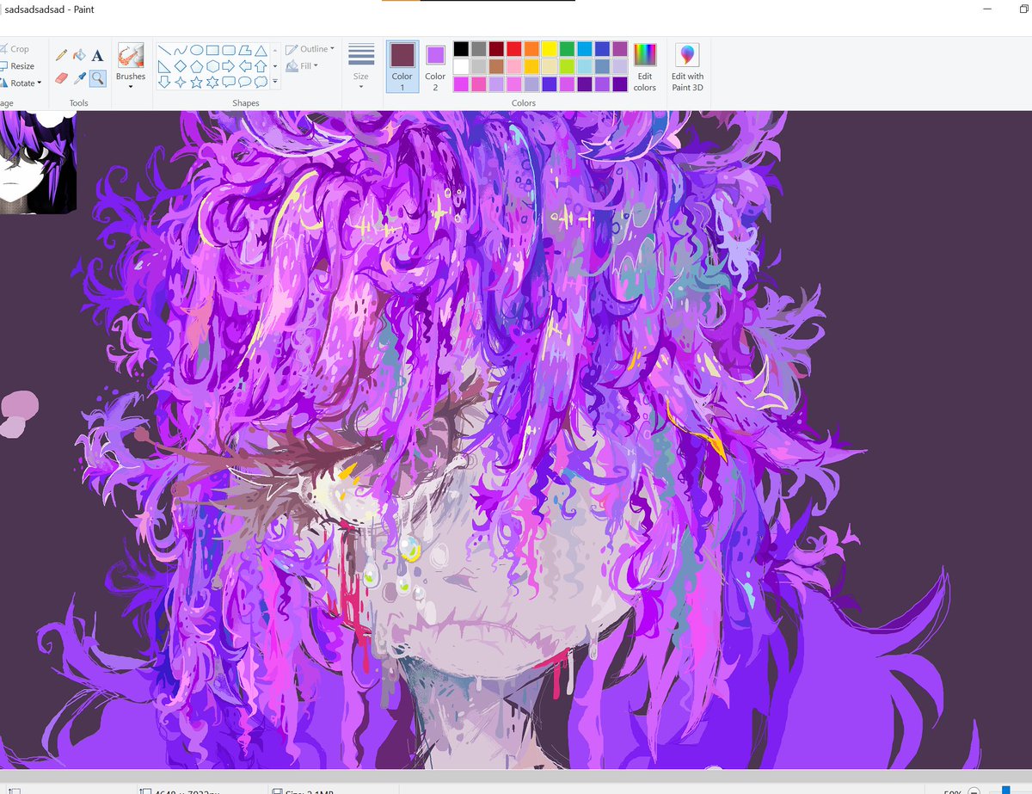Choose the Right triangle shape

point(164,66)
